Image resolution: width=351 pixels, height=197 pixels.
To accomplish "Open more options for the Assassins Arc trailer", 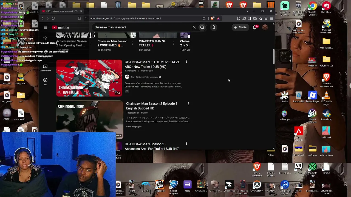I will (x=186, y=144).
